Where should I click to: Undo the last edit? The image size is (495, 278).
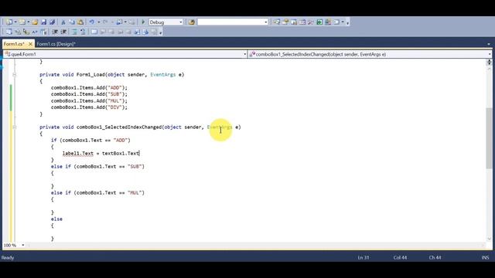pos(91,22)
